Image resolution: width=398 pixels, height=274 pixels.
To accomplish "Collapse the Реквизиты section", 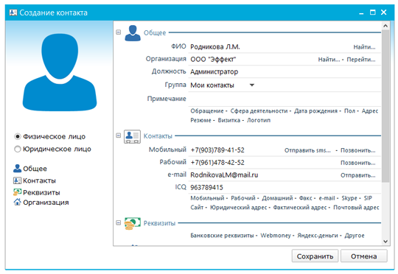I will click(x=118, y=222).
